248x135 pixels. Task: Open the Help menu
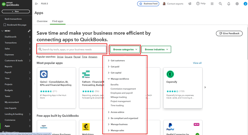pyautogui.click(x=201, y=3)
